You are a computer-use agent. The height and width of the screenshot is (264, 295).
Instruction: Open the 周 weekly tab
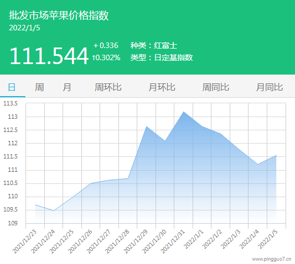39,87
